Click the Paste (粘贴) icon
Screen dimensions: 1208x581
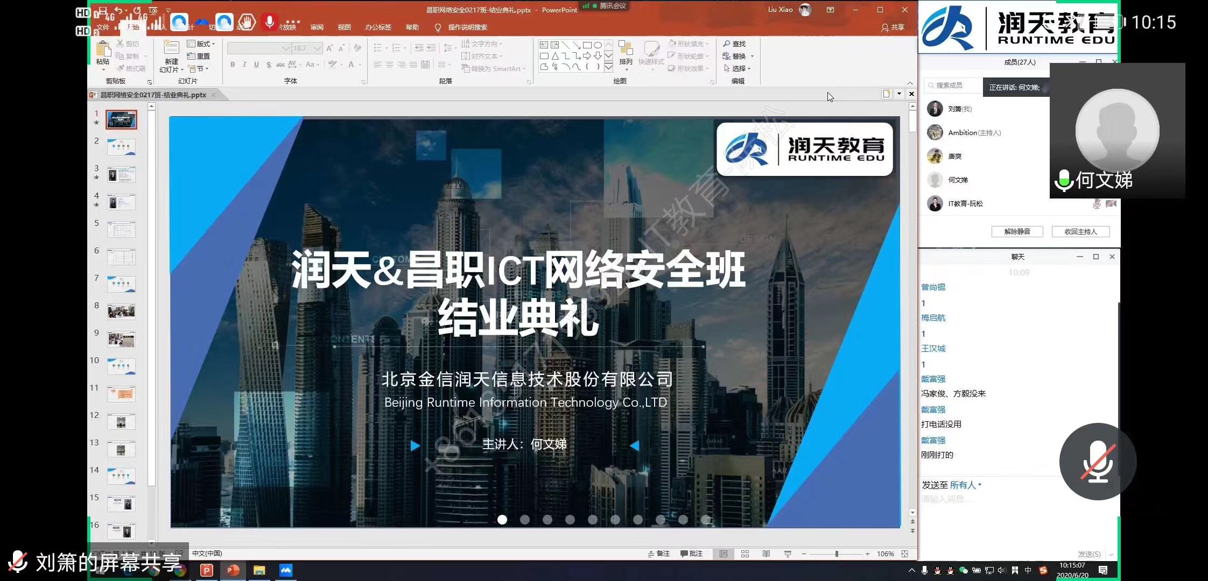click(103, 50)
